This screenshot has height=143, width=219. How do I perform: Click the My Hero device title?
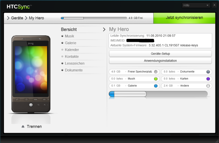click(119, 29)
